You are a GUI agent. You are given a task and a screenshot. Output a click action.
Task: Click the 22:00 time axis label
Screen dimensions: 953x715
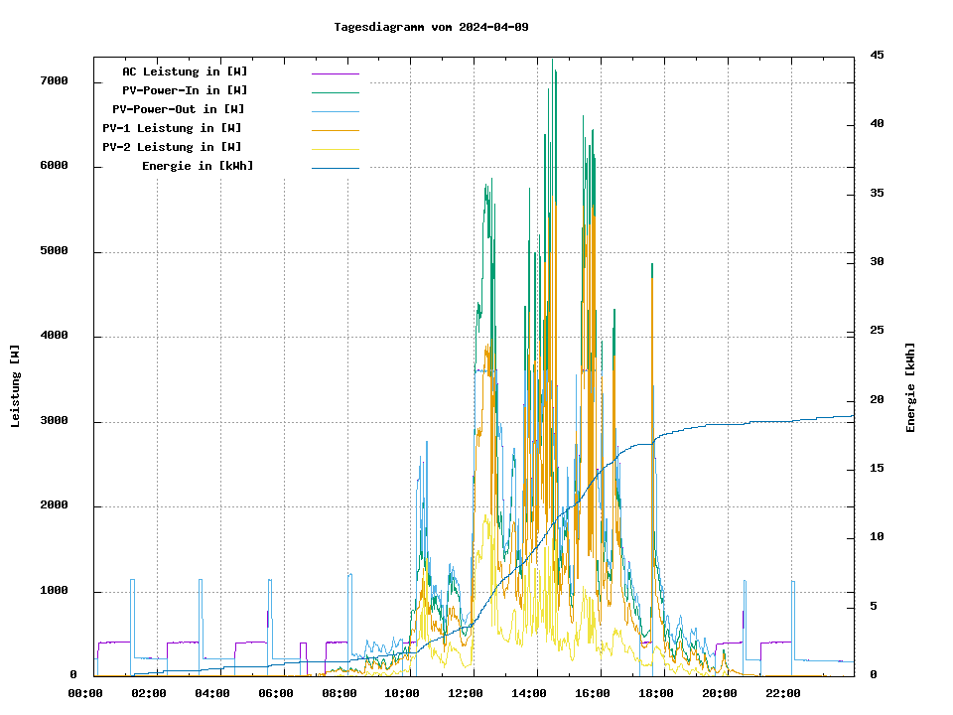[x=782, y=693]
